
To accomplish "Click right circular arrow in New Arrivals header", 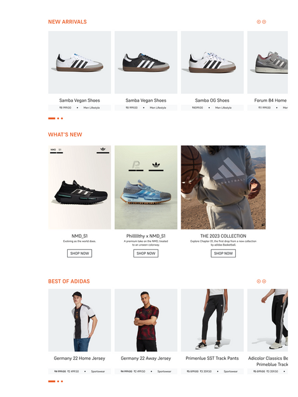I will coord(264,22).
